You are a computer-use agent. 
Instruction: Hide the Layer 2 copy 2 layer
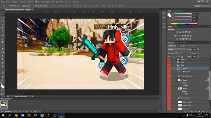pos(169,102)
